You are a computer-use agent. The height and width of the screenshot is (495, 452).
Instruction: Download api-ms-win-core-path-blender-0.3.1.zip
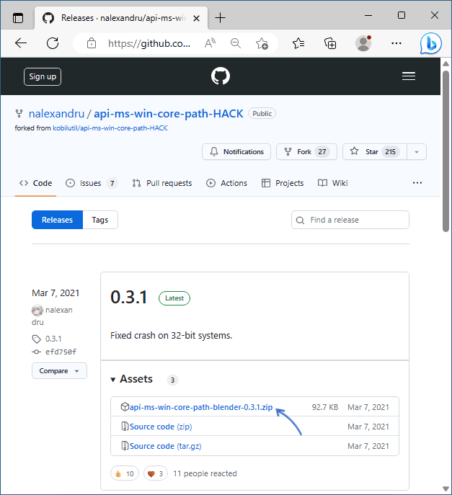tap(201, 407)
